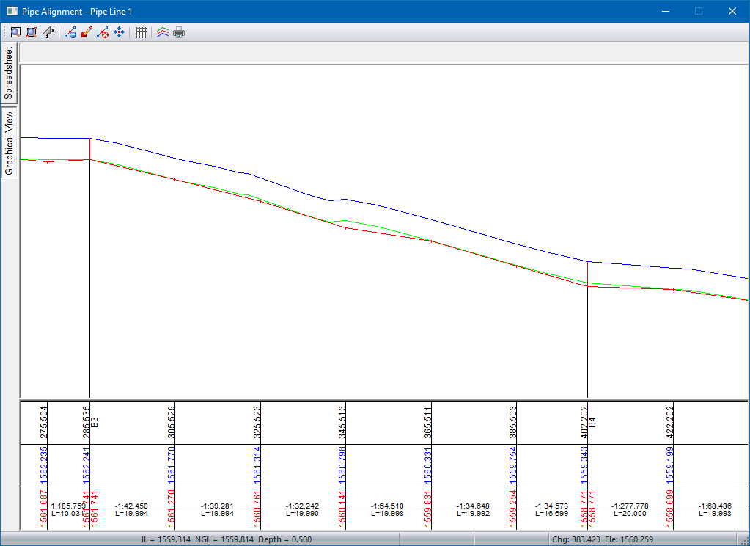
Task: Select the add grade point tool
Action: click(x=70, y=32)
